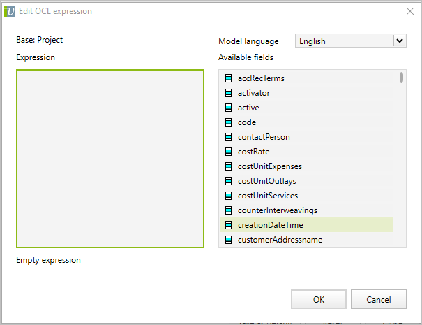The image size is (422, 325).
Task: Click inside the Expression text area
Action: [110, 159]
